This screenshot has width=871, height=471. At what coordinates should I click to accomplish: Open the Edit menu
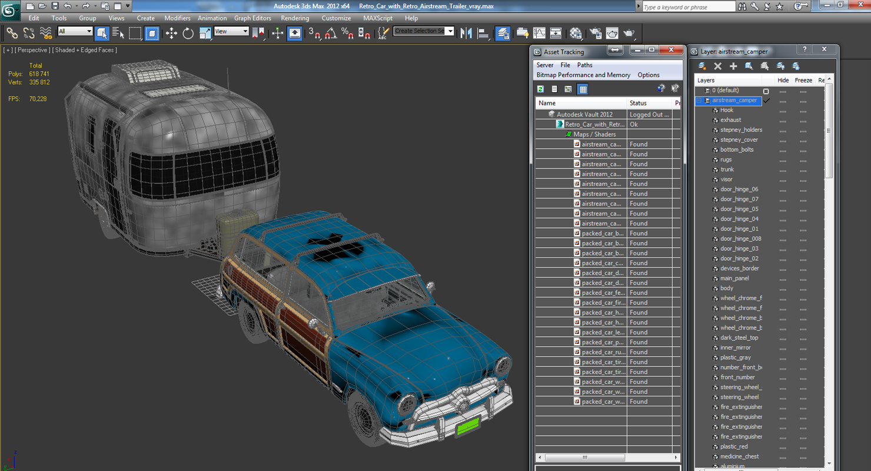click(34, 18)
